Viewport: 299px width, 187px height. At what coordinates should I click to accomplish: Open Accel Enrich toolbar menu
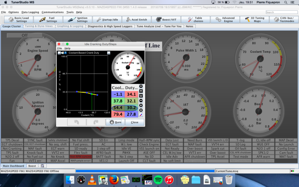click(137, 20)
